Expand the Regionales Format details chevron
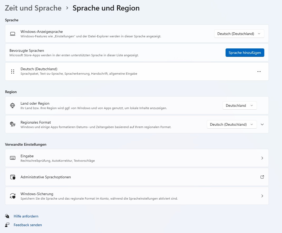This screenshot has height=233, width=282. point(262,124)
